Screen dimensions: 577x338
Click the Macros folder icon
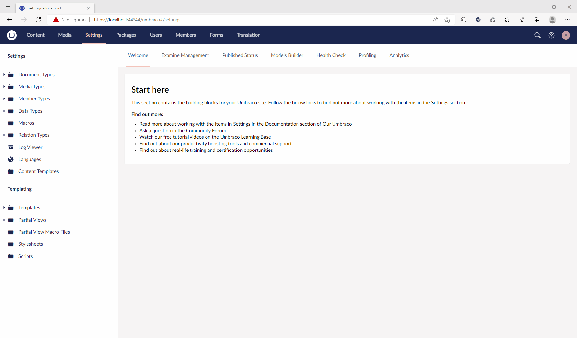[11, 123]
